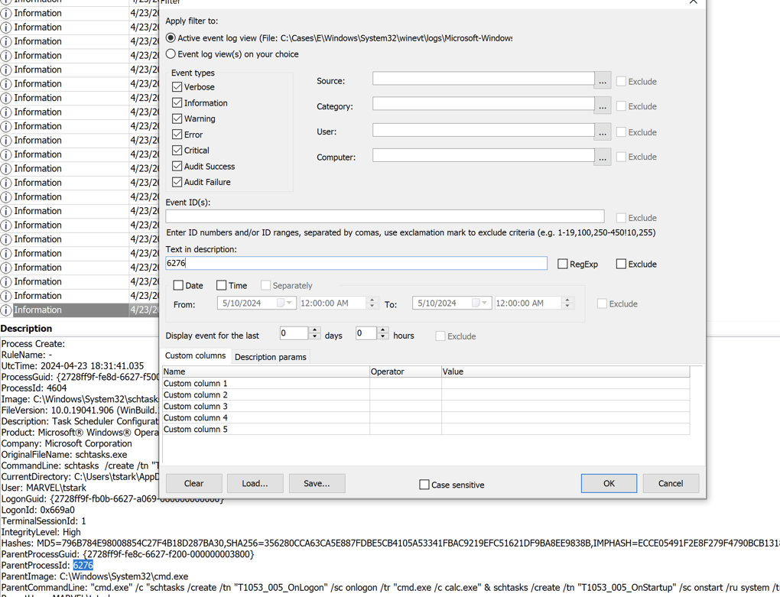This screenshot has width=780, height=597.
Task: Uncheck the Information event type checkbox
Action: point(177,102)
